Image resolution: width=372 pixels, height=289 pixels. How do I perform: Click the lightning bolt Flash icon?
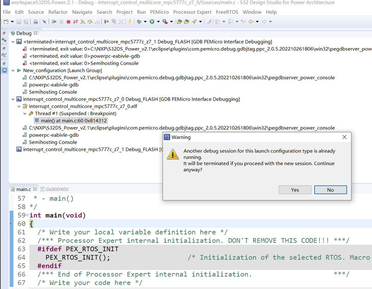(x=130, y=22)
